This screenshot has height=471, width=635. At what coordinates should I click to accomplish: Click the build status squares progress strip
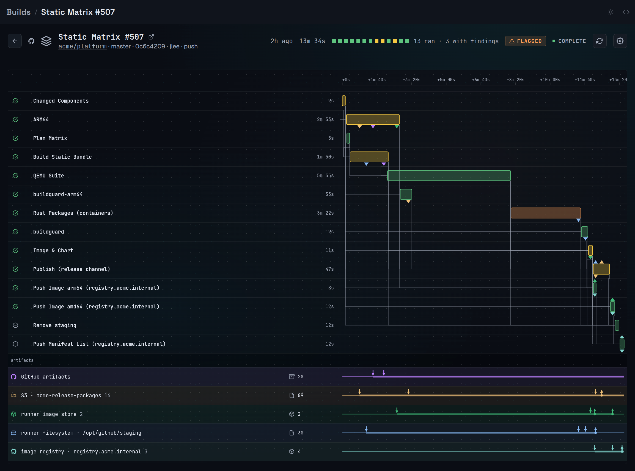point(370,41)
